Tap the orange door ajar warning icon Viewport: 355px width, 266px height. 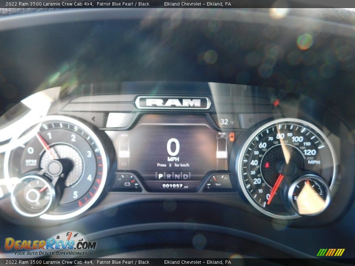231,137
